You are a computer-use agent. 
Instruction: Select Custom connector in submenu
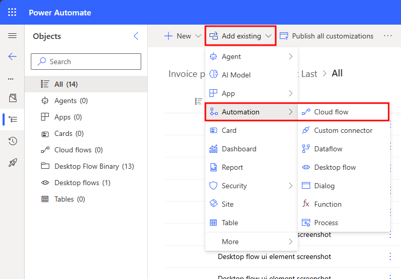(343, 130)
